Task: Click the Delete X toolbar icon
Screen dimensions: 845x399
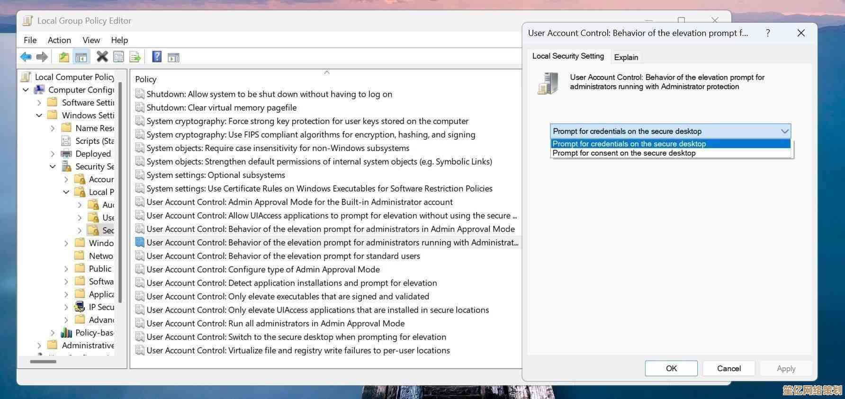Action: click(x=102, y=57)
